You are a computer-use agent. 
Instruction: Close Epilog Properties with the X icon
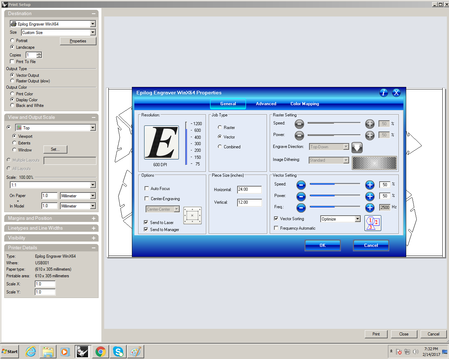tap(396, 93)
